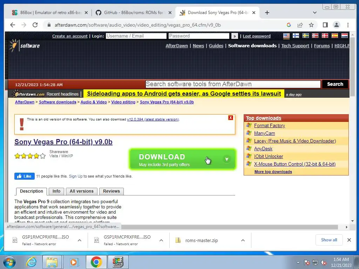The width and height of the screenshot is (359, 269).
Task: Click the software tools search box
Action: click(x=233, y=84)
